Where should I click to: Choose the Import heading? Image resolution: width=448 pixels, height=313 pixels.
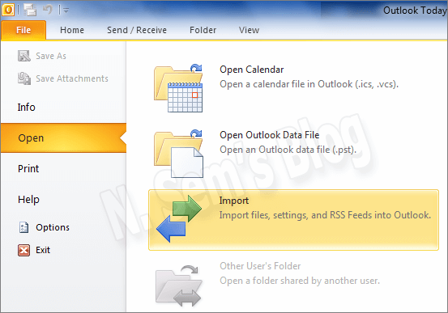pyautogui.click(x=233, y=201)
